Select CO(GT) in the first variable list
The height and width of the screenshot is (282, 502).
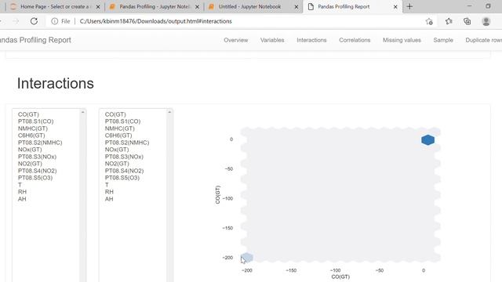(28, 114)
